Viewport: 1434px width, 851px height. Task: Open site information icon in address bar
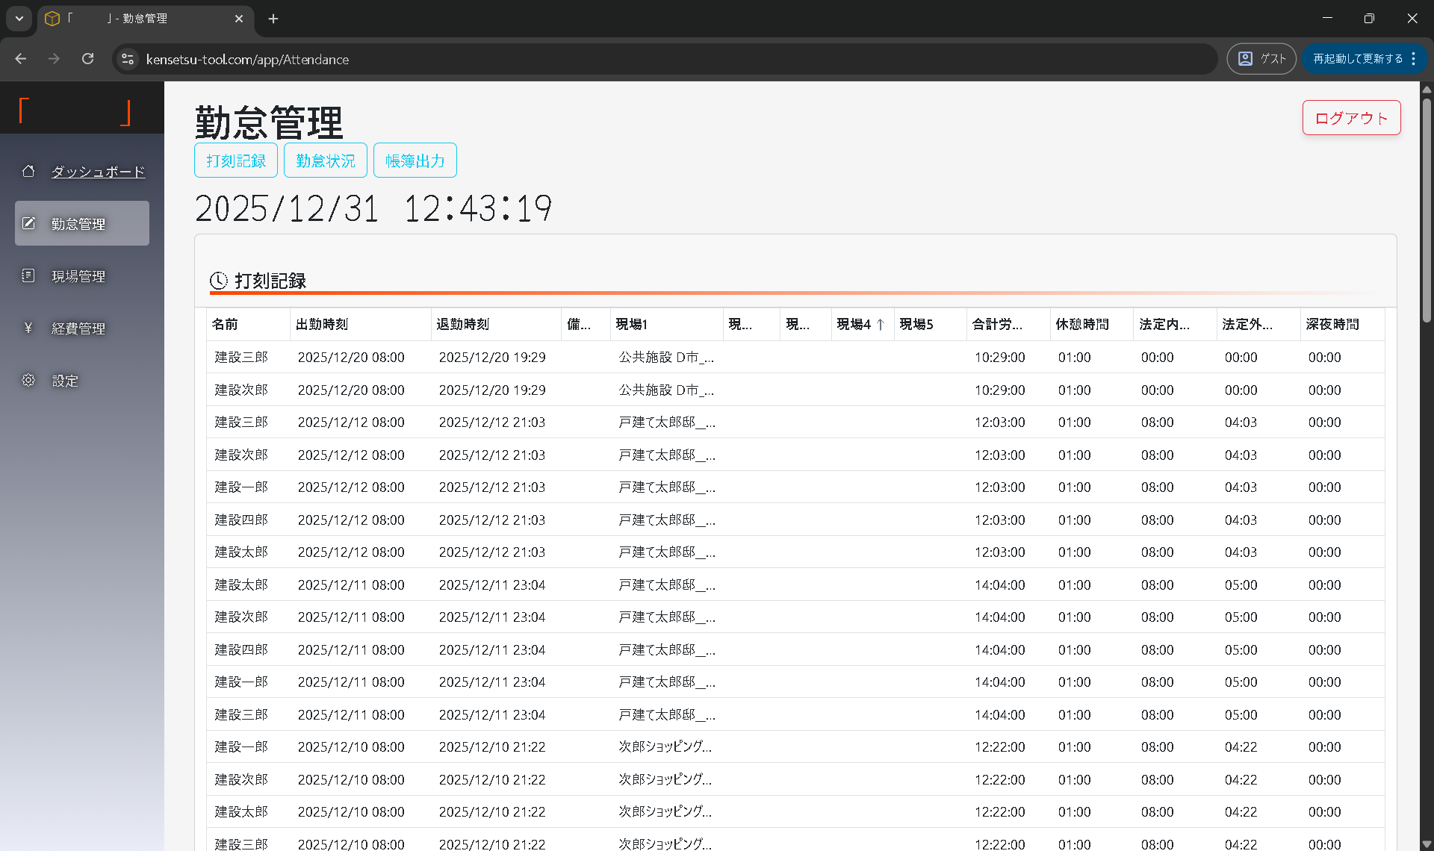pyautogui.click(x=128, y=59)
